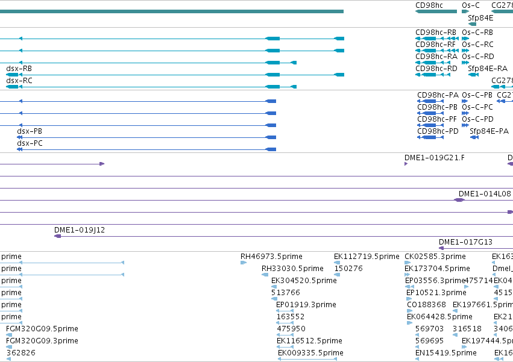Click the EK173704.5prime EST label

pyautogui.click(x=437, y=269)
